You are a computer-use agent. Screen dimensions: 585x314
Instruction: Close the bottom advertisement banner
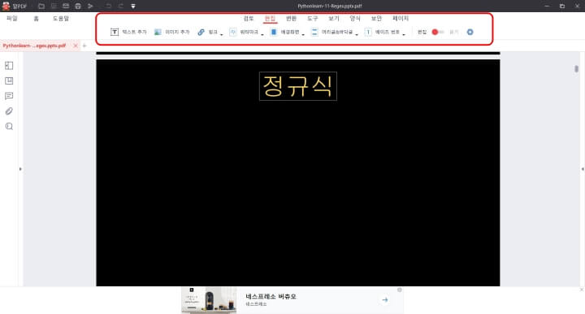[582, 290]
